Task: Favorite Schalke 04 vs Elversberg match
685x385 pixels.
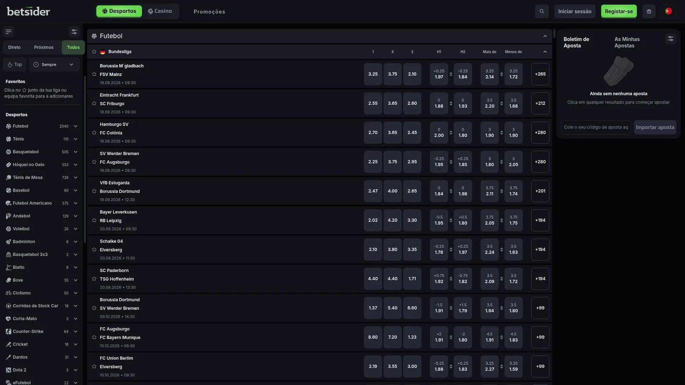Action: [94, 250]
